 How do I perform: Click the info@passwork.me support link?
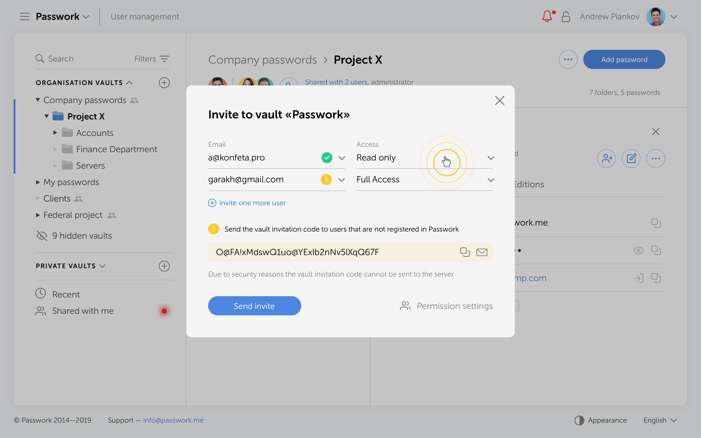click(x=173, y=420)
